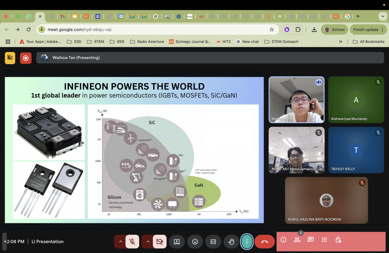This screenshot has width=389, height=253.
Task: Open the more options menu in Meet
Action: click(247, 241)
